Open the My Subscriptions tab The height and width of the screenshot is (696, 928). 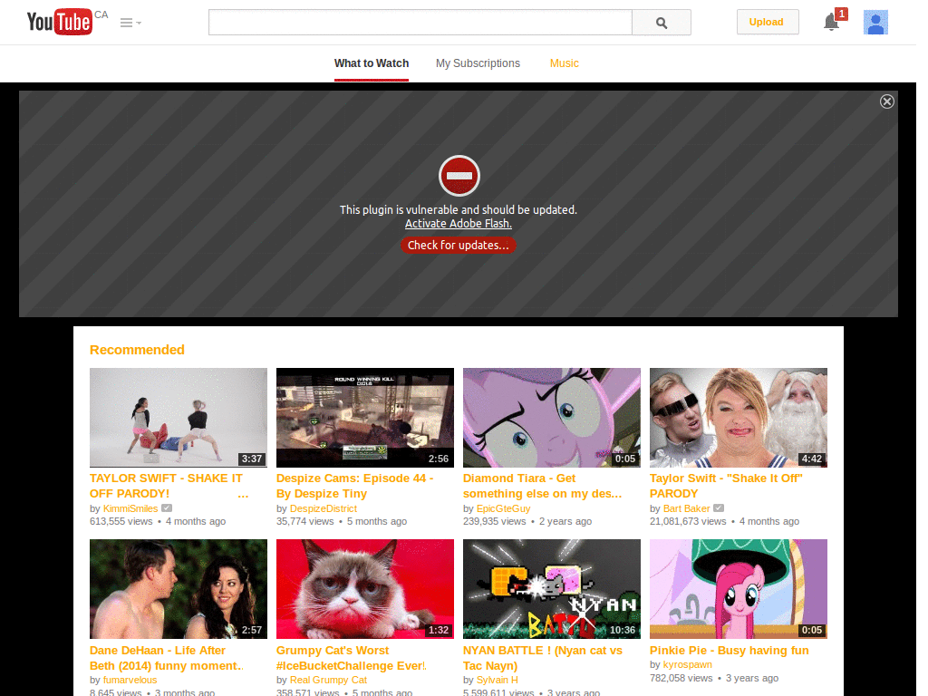478,63
